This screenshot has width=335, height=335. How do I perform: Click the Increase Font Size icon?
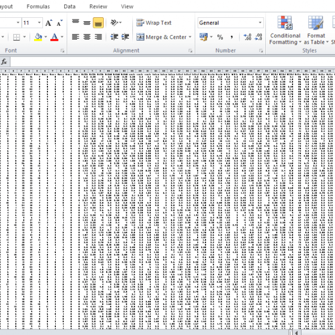49,23
